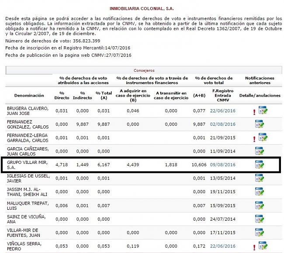Open detail icon for Viñolas Serra, Pedro
Image resolution: width=284 pixels, height=253 pixels.
(x=263, y=246)
